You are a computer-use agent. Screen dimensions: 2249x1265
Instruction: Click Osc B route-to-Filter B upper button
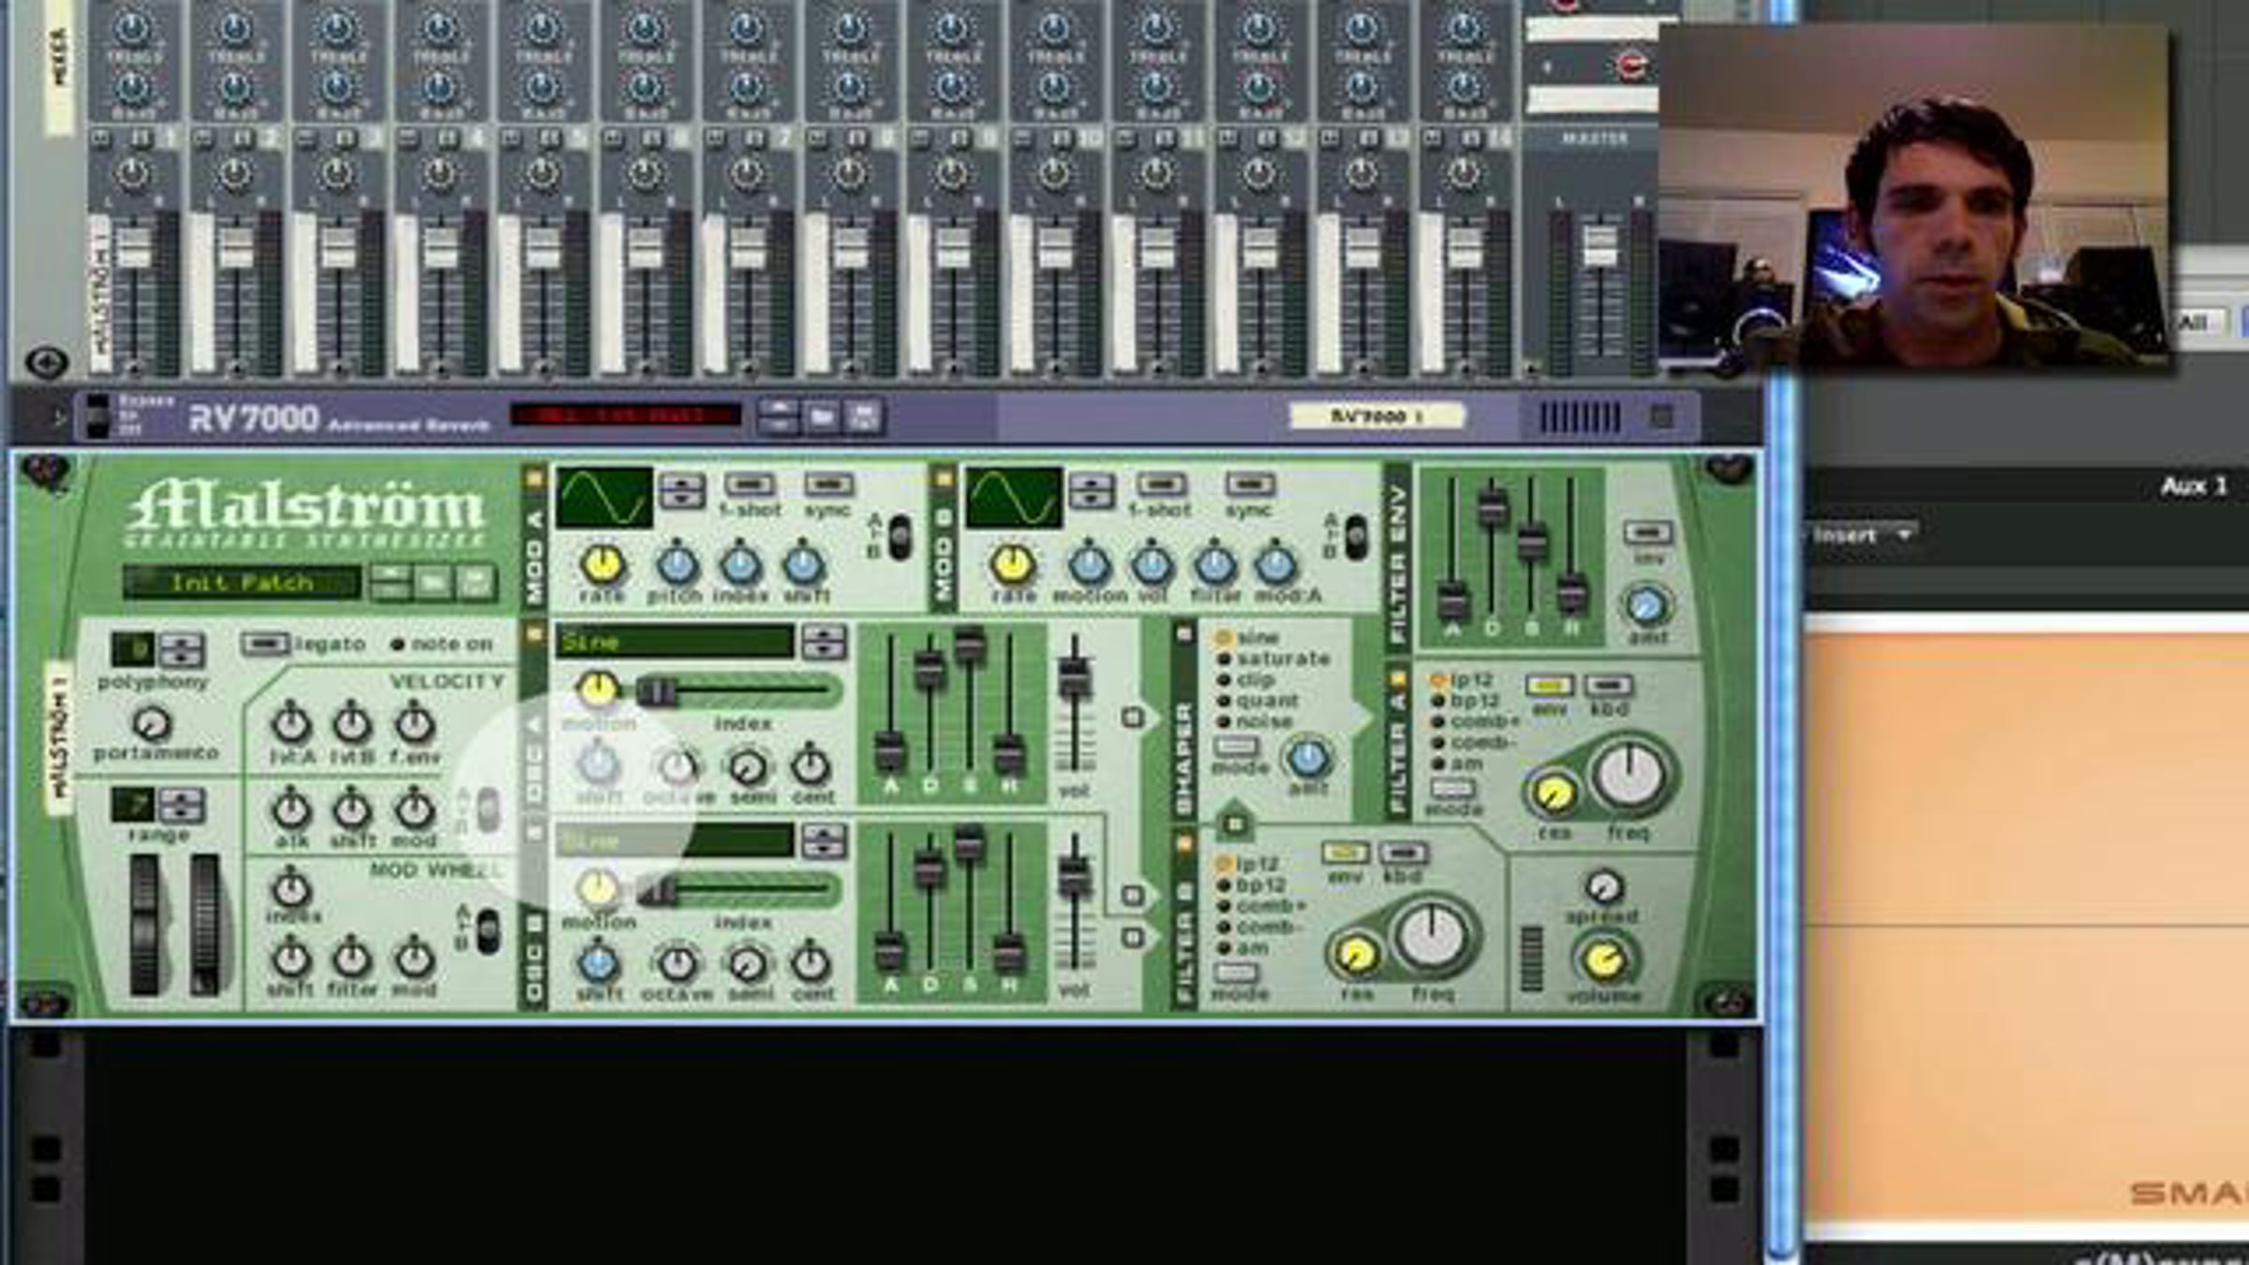tap(1133, 895)
